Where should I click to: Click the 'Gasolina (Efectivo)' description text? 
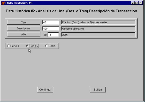click(73, 29)
